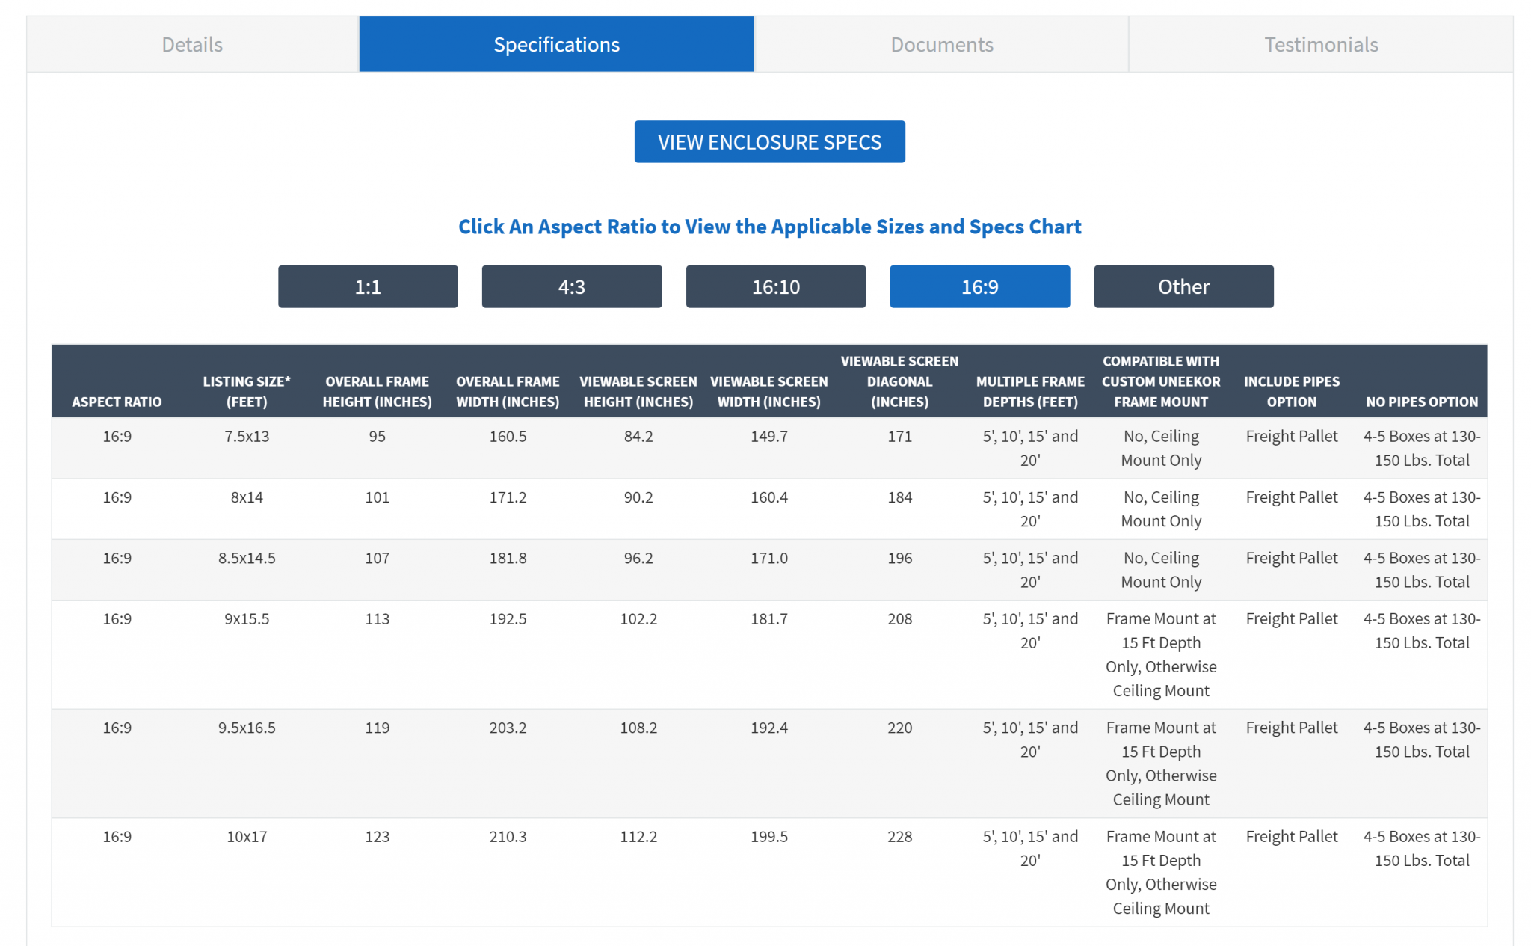Image resolution: width=1531 pixels, height=946 pixels.
Task: Click the 8.5x14.5 listing size cell
Action: pyautogui.click(x=247, y=559)
